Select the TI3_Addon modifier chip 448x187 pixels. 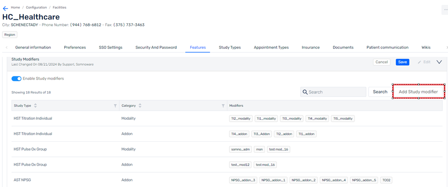click(262, 134)
